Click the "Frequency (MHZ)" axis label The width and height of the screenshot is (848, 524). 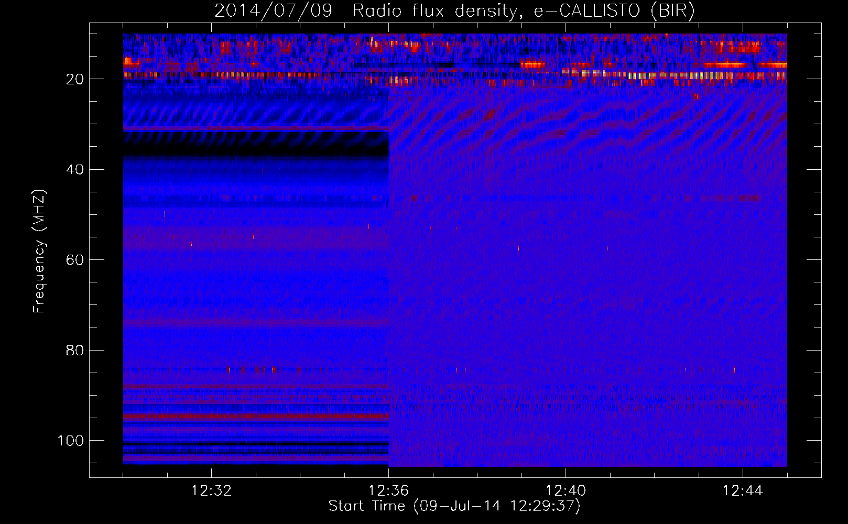tap(39, 252)
